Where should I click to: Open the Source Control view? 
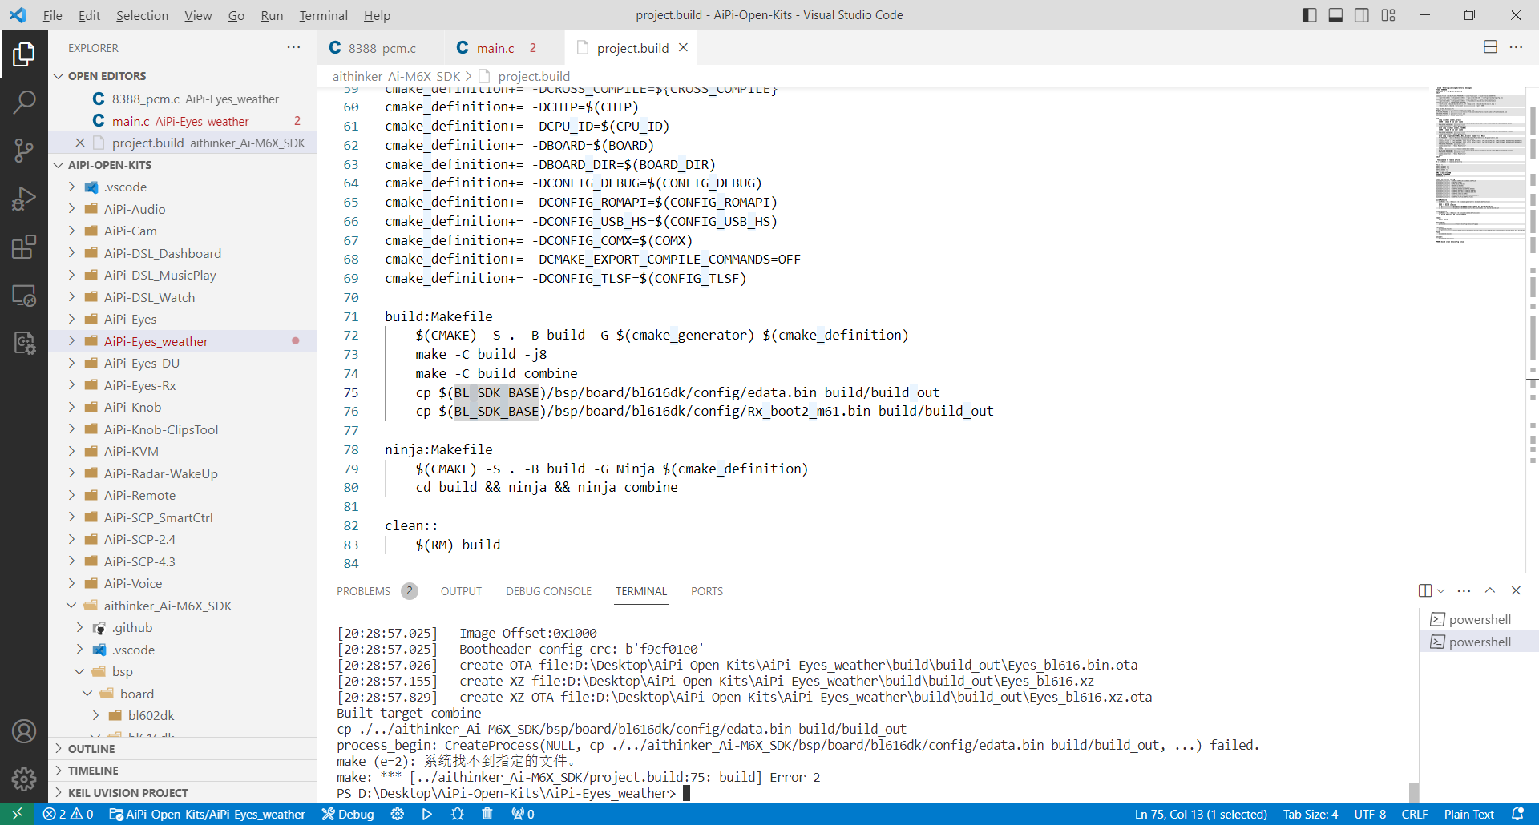(x=24, y=150)
